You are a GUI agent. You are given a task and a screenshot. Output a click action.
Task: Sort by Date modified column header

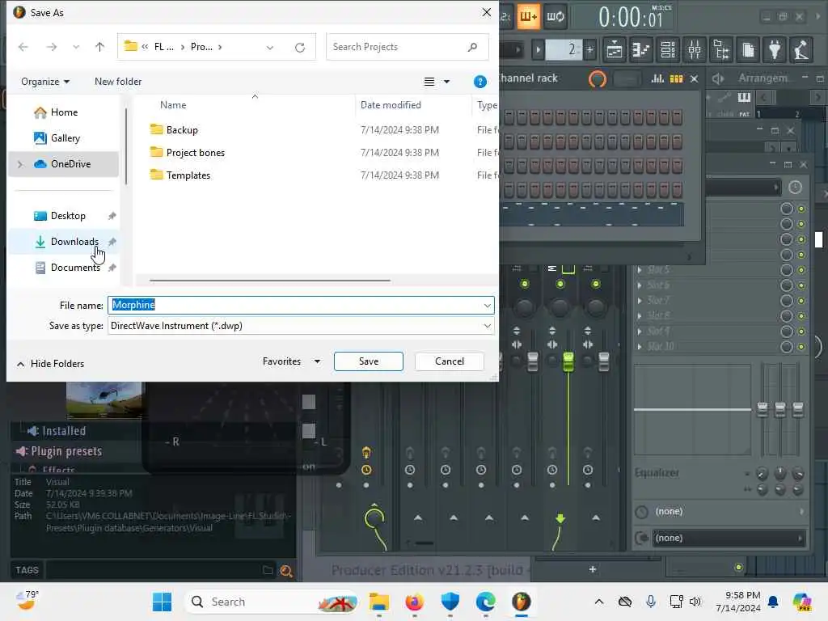(x=391, y=105)
